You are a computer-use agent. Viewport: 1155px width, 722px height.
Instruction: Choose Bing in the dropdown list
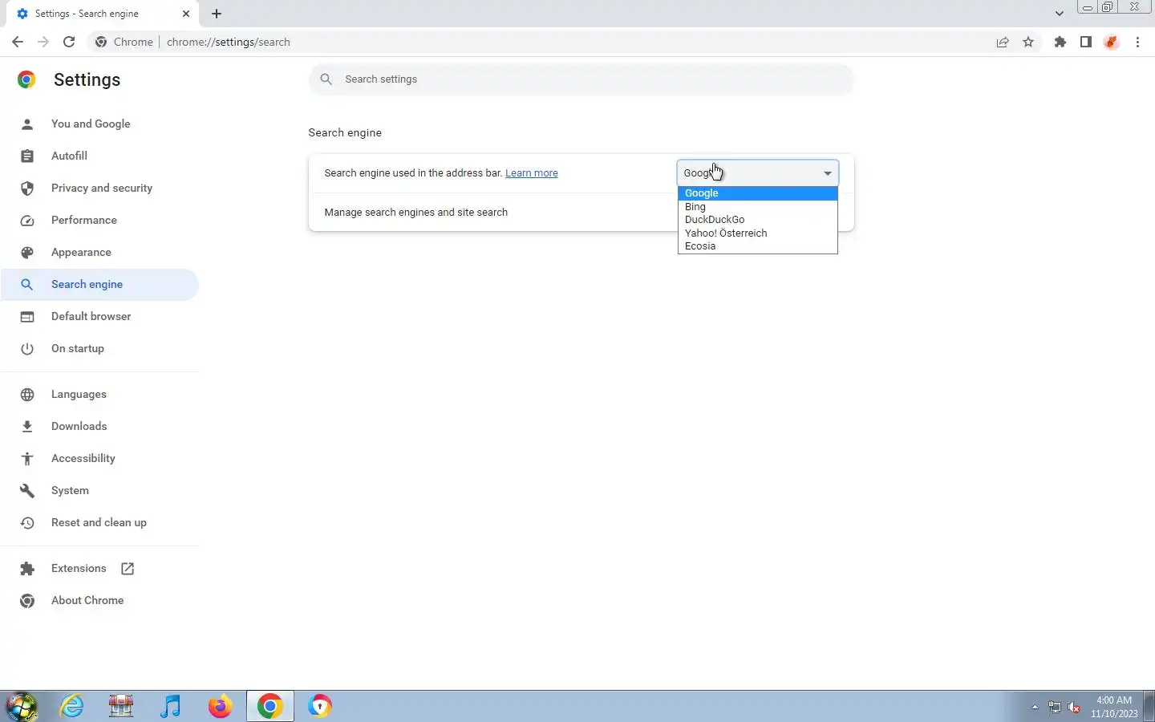coord(758,207)
